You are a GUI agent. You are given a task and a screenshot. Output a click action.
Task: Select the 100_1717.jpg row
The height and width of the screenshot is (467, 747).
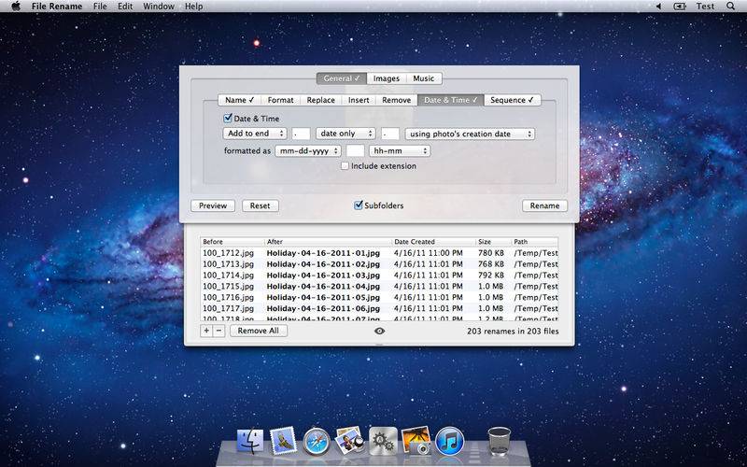click(379, 308)
